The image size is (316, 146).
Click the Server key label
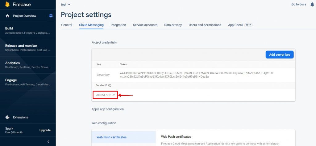tap(103, 75)
